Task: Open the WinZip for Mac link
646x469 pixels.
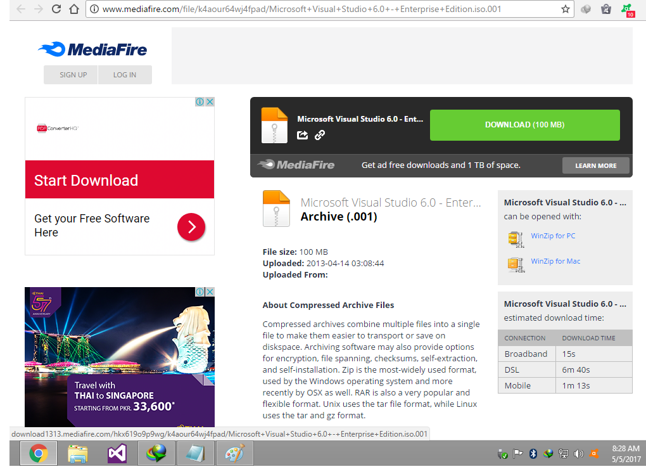Action: 555,260
